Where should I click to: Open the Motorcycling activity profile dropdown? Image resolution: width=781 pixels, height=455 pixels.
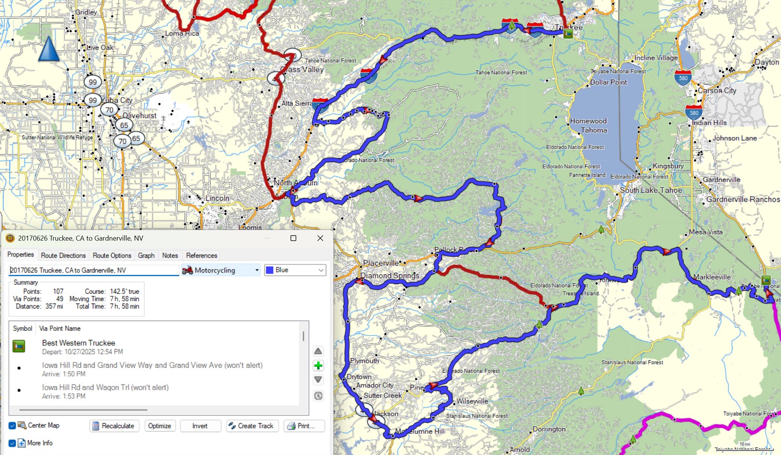[x=220, y=270]
